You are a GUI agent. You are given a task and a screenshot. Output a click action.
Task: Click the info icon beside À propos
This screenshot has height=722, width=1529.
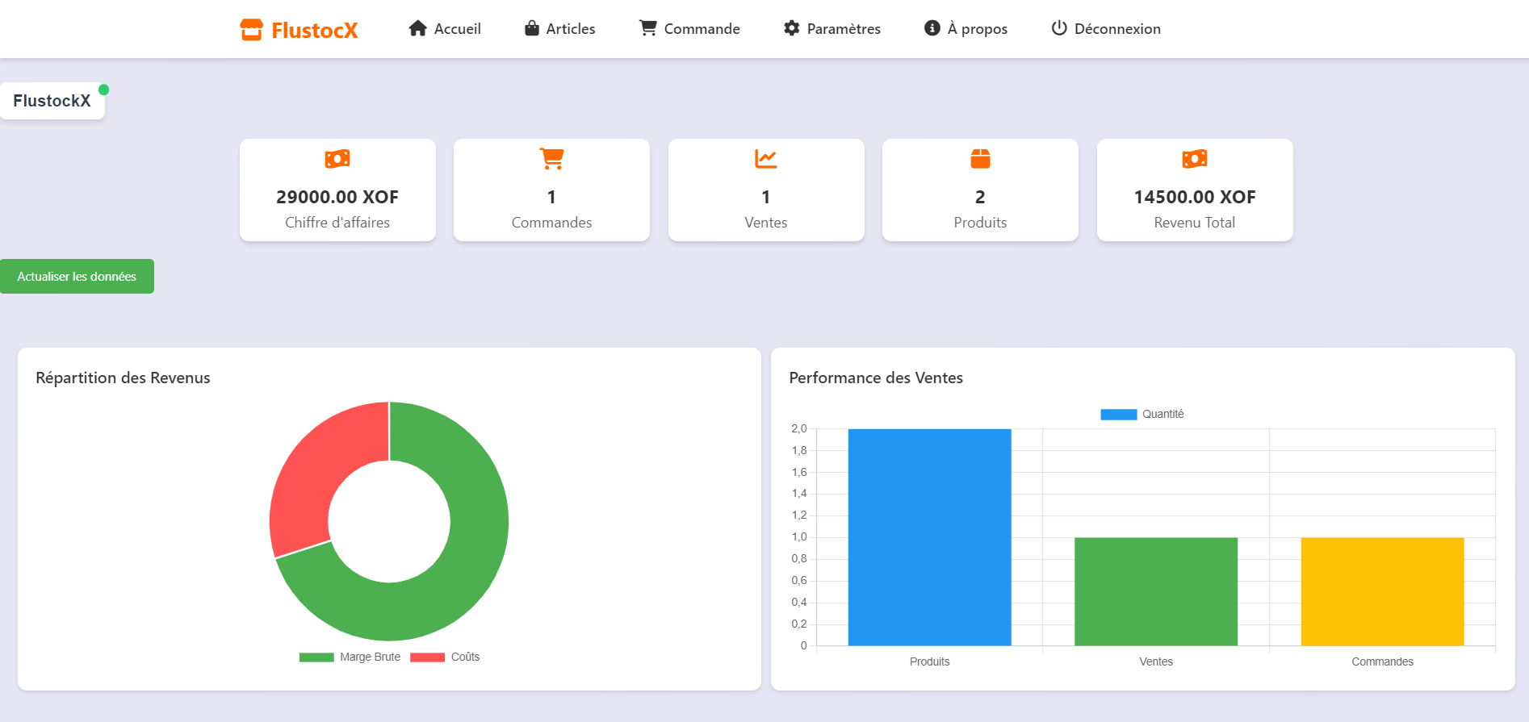coord(932,29)
